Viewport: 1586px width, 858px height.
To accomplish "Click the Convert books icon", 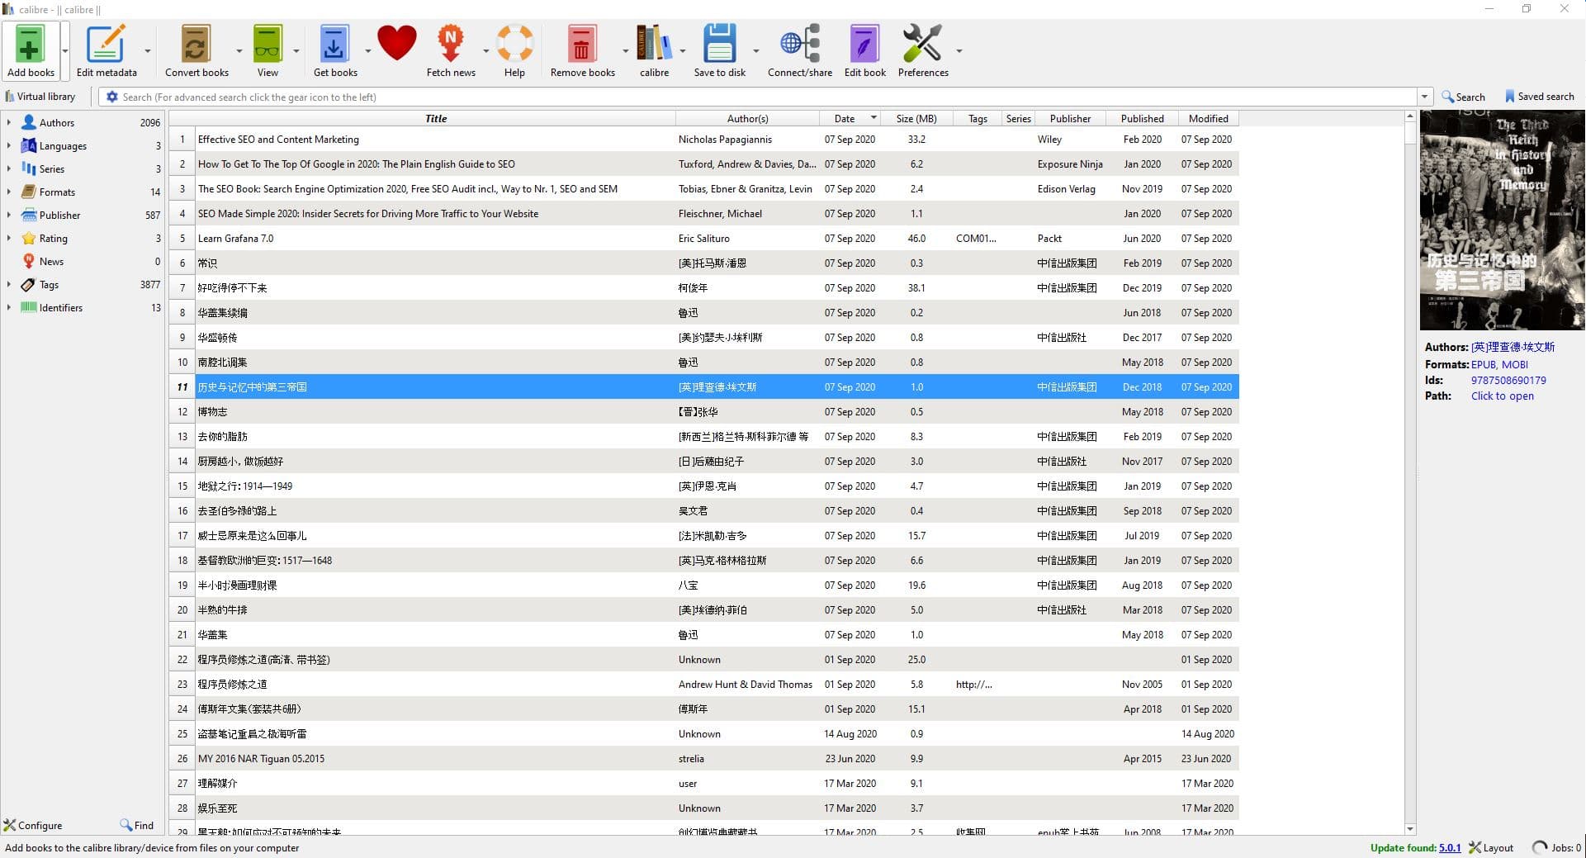I will tap(196, 45).
